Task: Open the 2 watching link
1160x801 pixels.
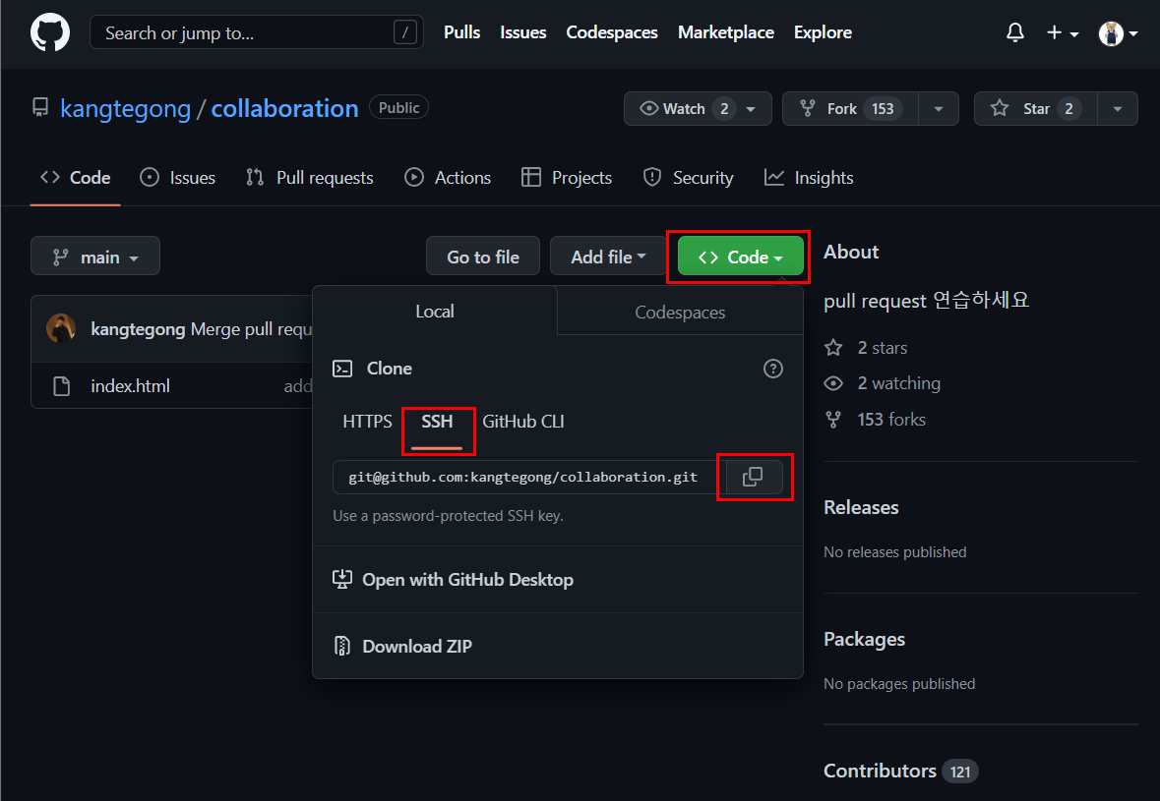Action: [x=883, y=383]
